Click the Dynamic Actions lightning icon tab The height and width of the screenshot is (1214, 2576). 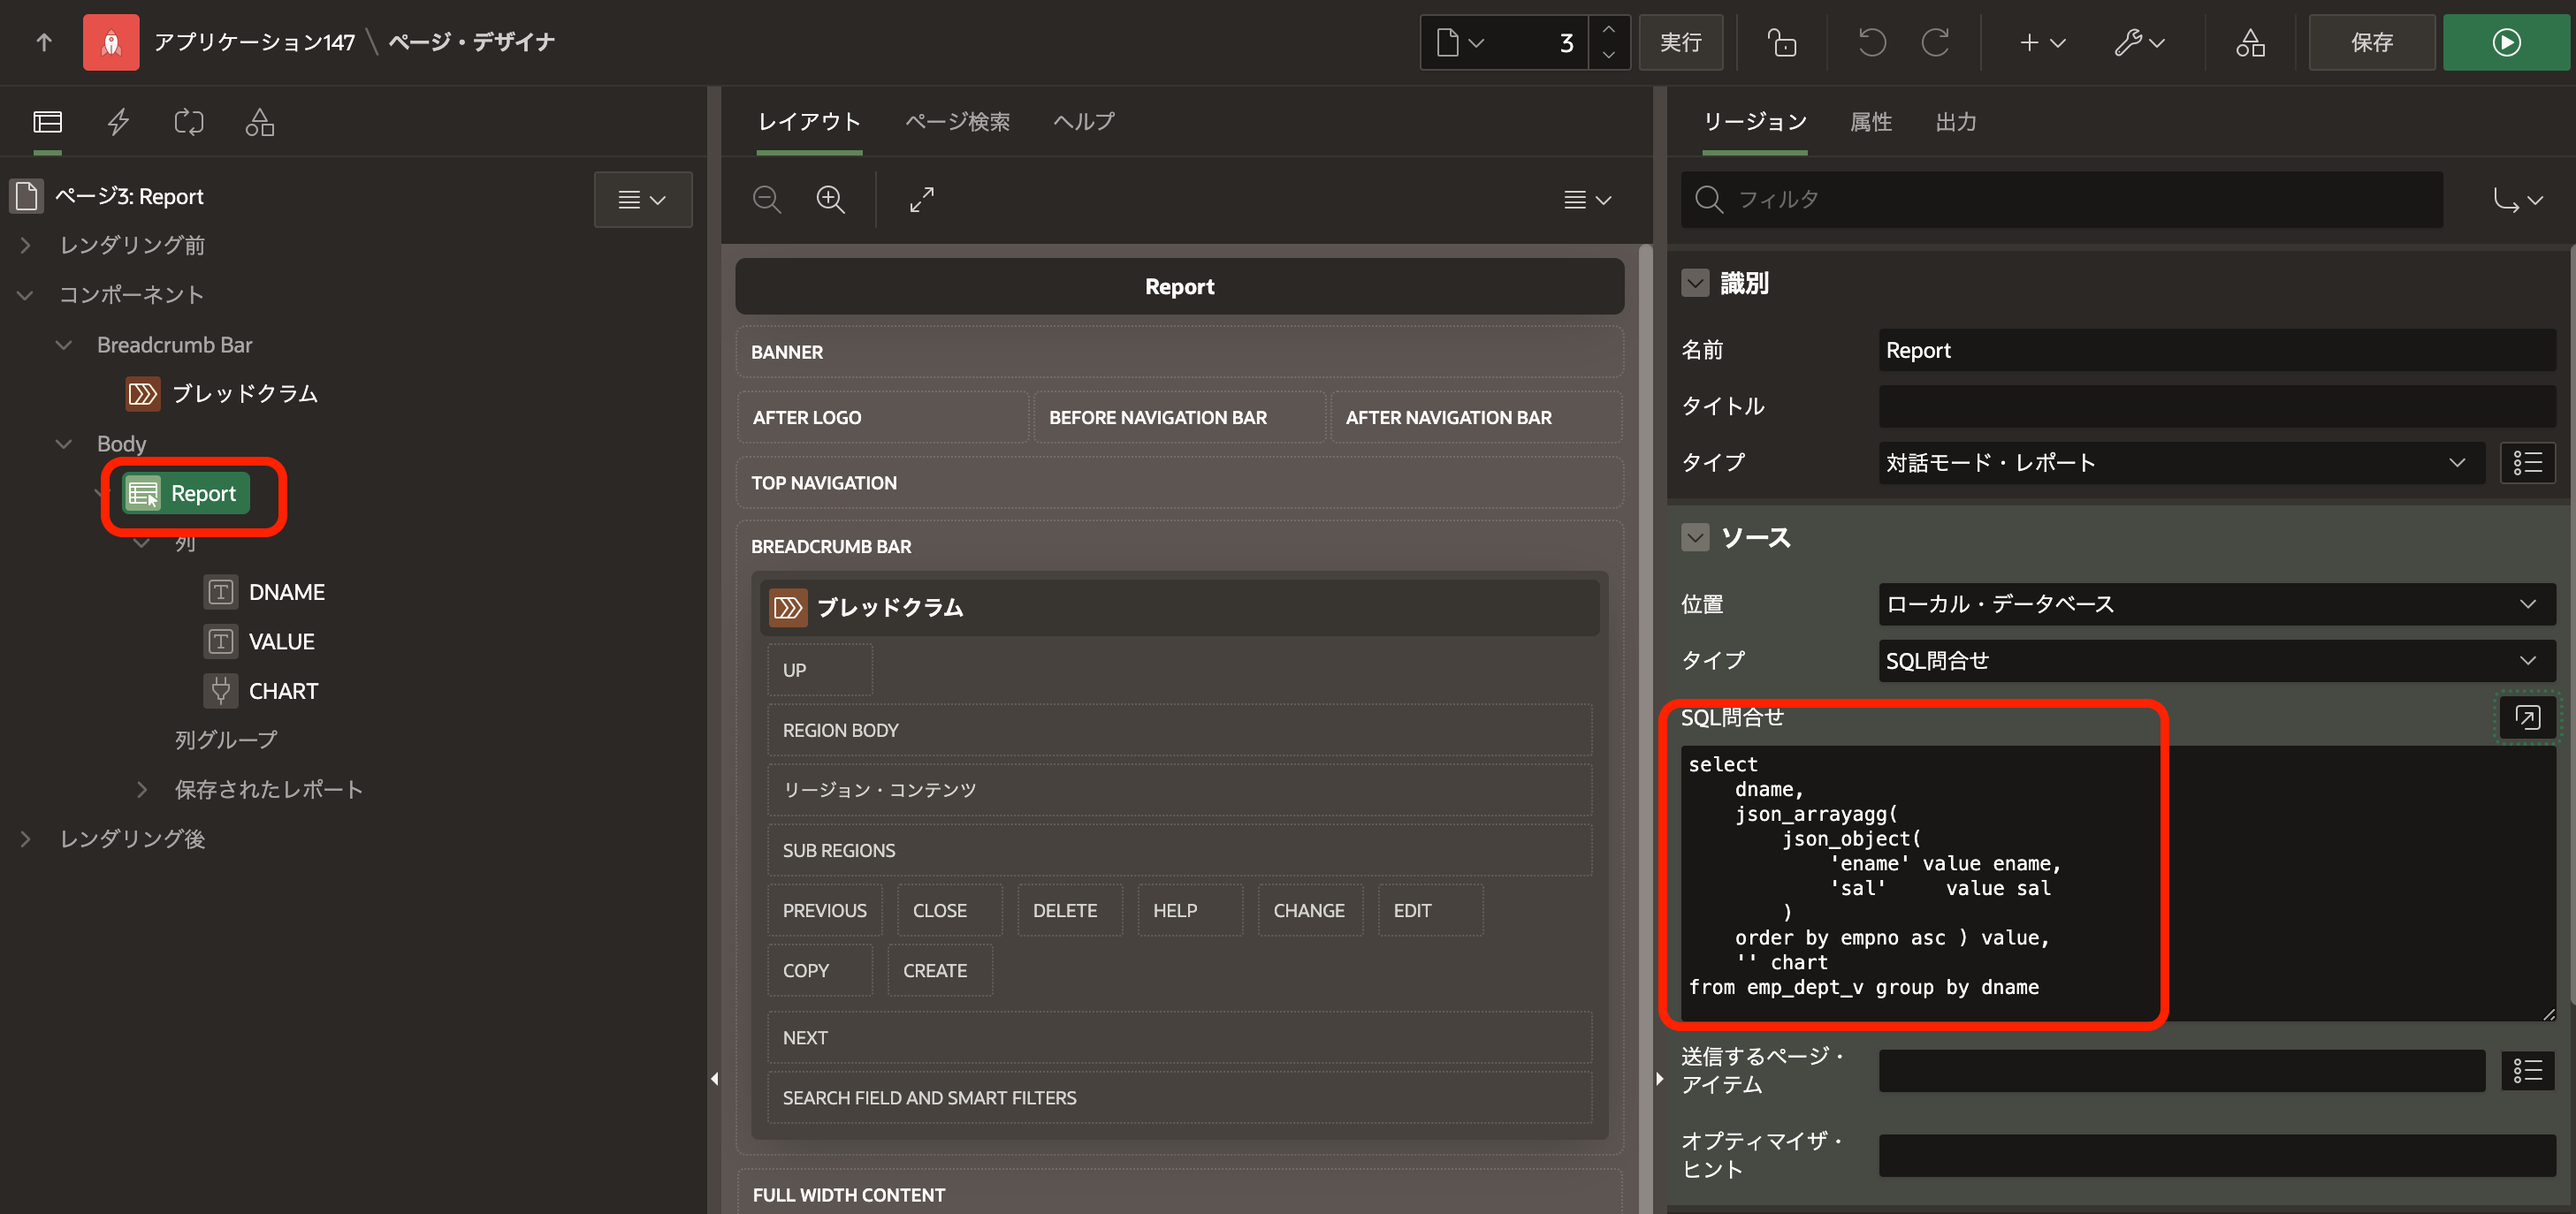[x=118, y=122]
